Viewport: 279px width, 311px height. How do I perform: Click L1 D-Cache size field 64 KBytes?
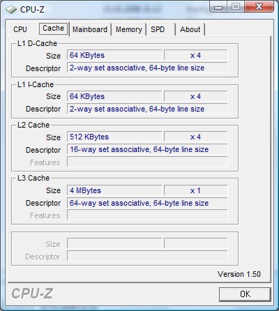pos(114,55)
